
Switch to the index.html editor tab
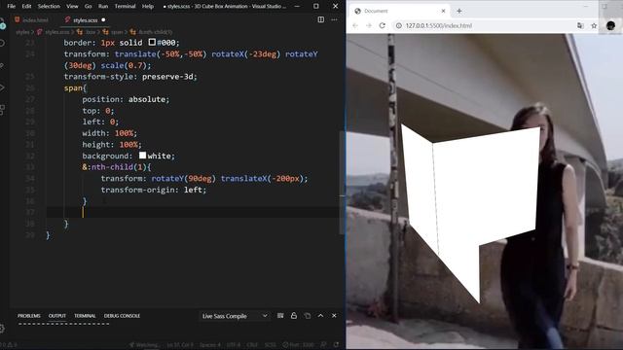pyautogui.click(x=31, y=19)
